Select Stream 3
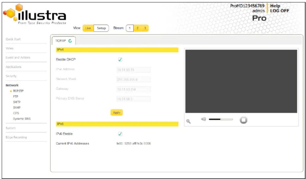The height and width of the screenshot is (179, 306). (145, 28)
